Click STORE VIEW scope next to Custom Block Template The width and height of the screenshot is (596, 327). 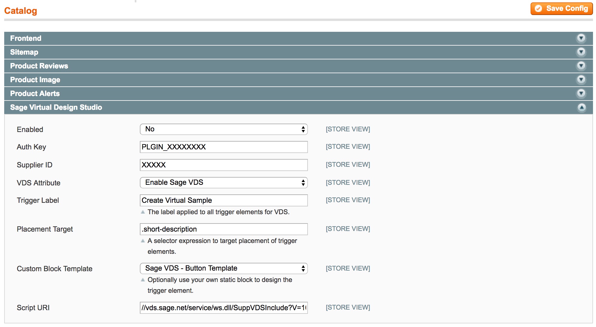(348, 268)
